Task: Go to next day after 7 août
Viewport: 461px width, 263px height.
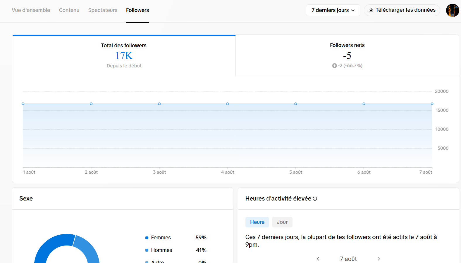Action: coord(379,259)
